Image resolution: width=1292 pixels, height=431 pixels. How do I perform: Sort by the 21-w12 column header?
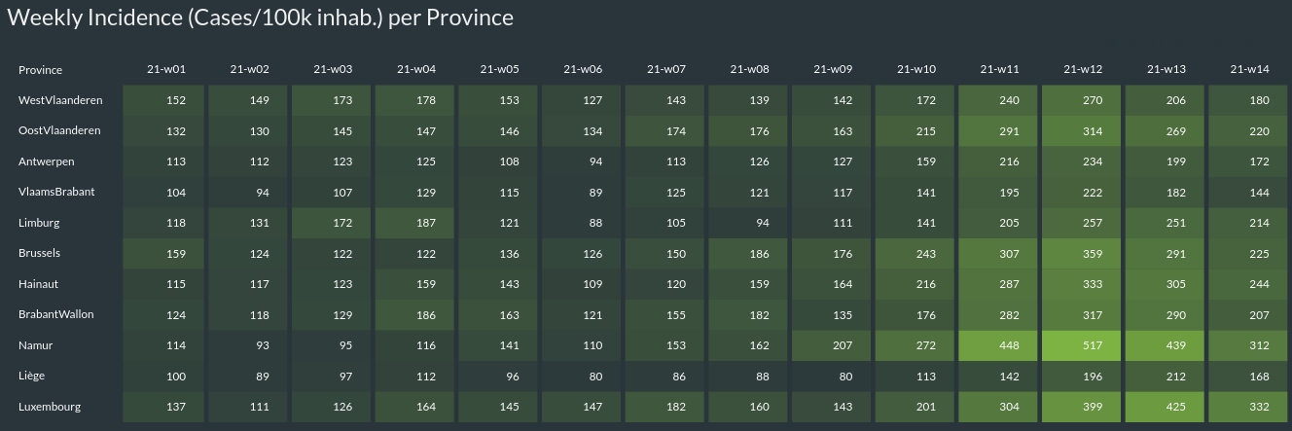click(x=1083, y=69)
